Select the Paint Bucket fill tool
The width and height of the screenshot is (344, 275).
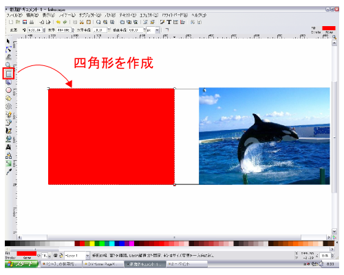point(8,139)
